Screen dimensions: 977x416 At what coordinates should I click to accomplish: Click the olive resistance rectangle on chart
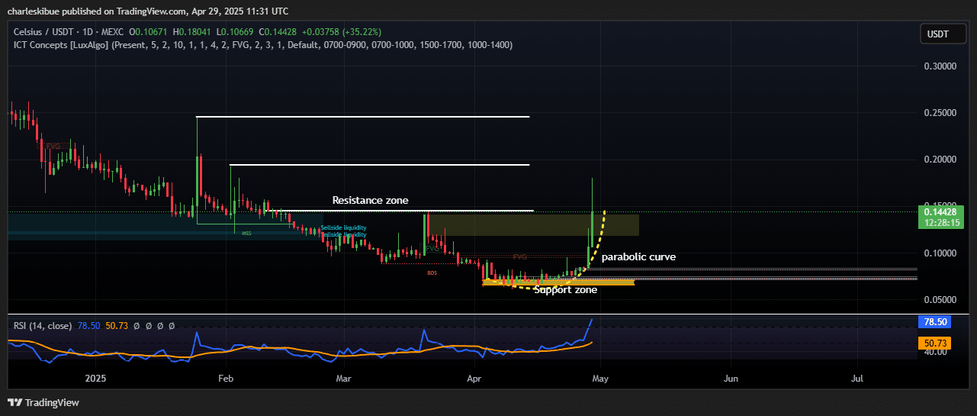pos(534,225)
